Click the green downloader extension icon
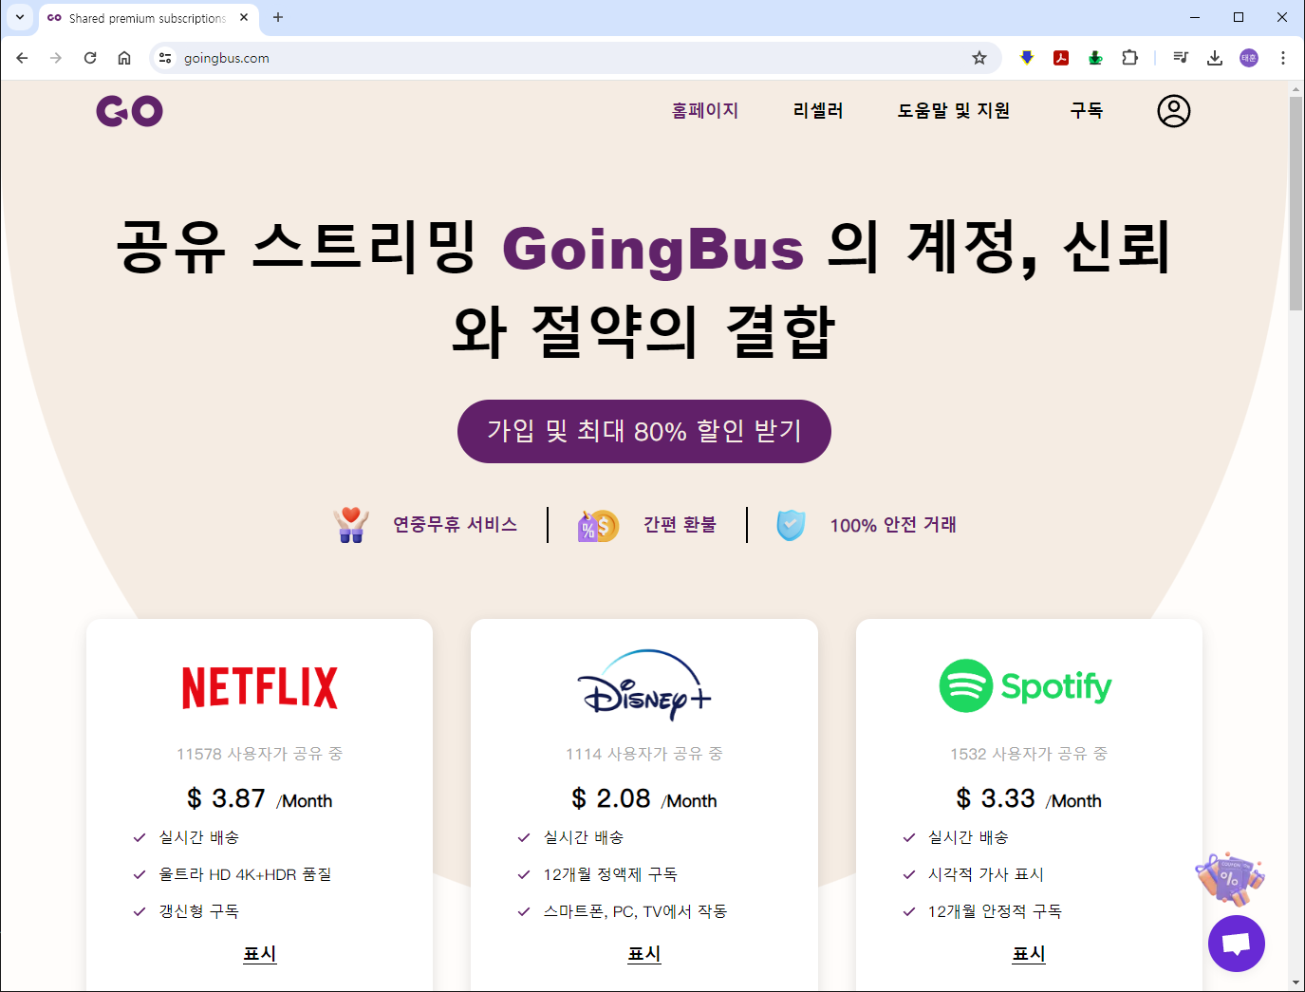This screenshot has height=992, width=1305. pyautogui.click(x=1095, y=58)
